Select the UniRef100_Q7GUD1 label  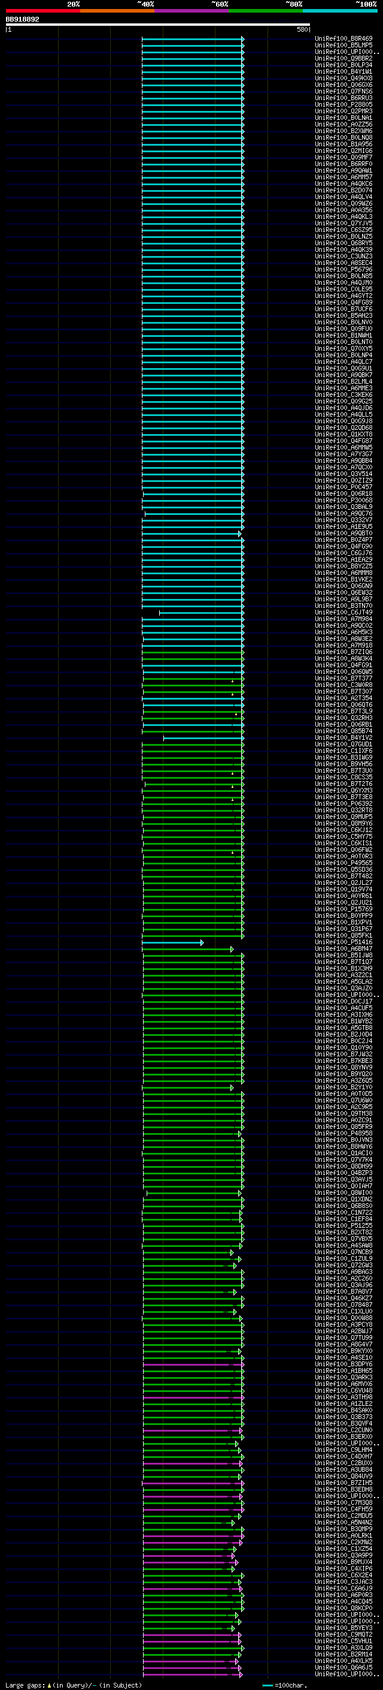coord(344,744)
